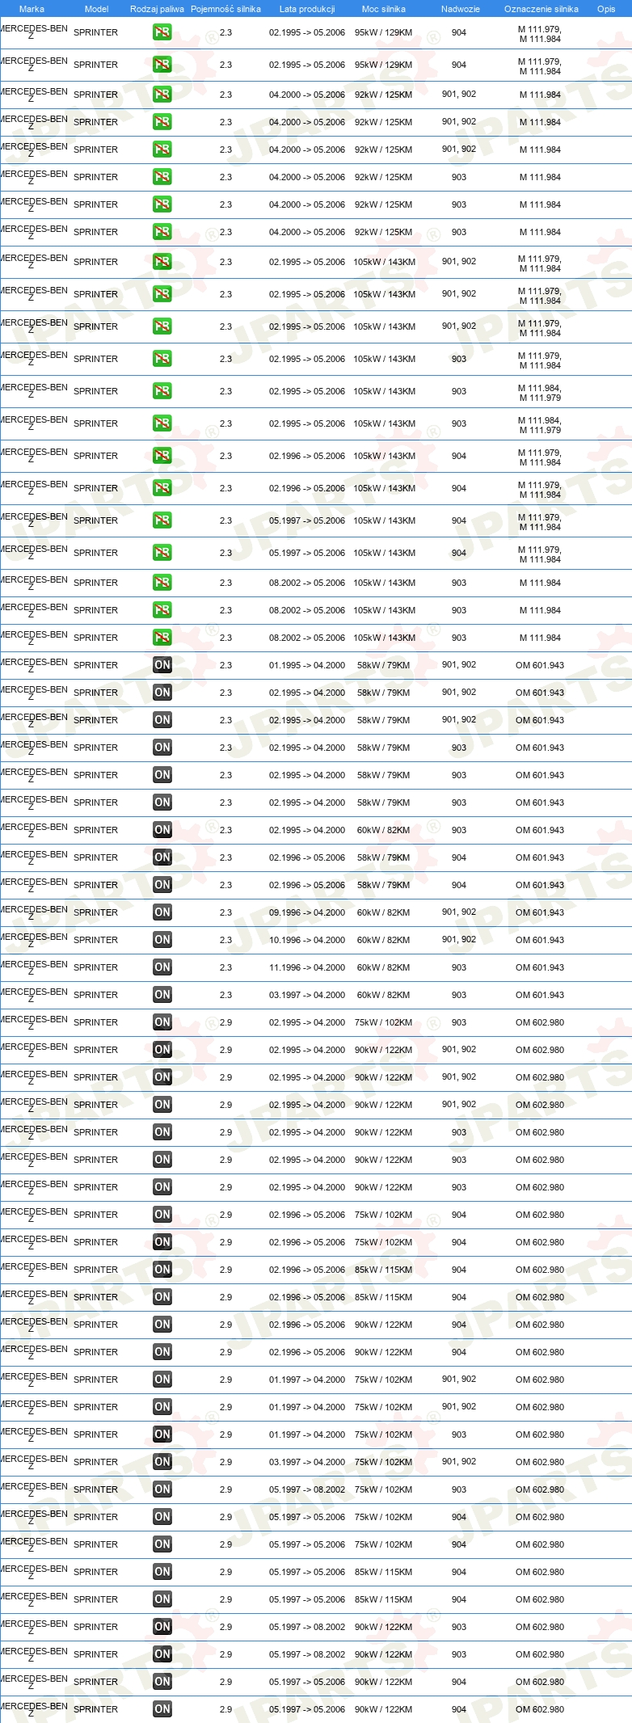Click ON icon in 05.1997 -> 08.2002 75kW row
Viewport: 632px width, 1723px height.
pos(162,1489)
